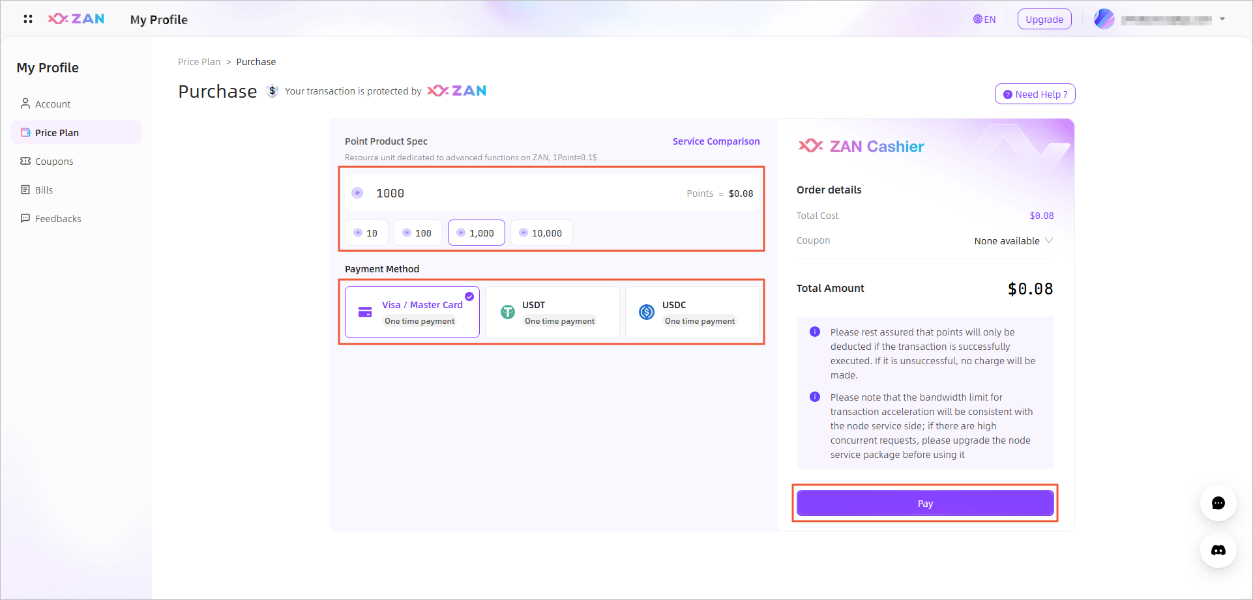Click the Total Amount $0.08 value
The width and height of the screenshot is (1253, 600).
(1030, 289)
